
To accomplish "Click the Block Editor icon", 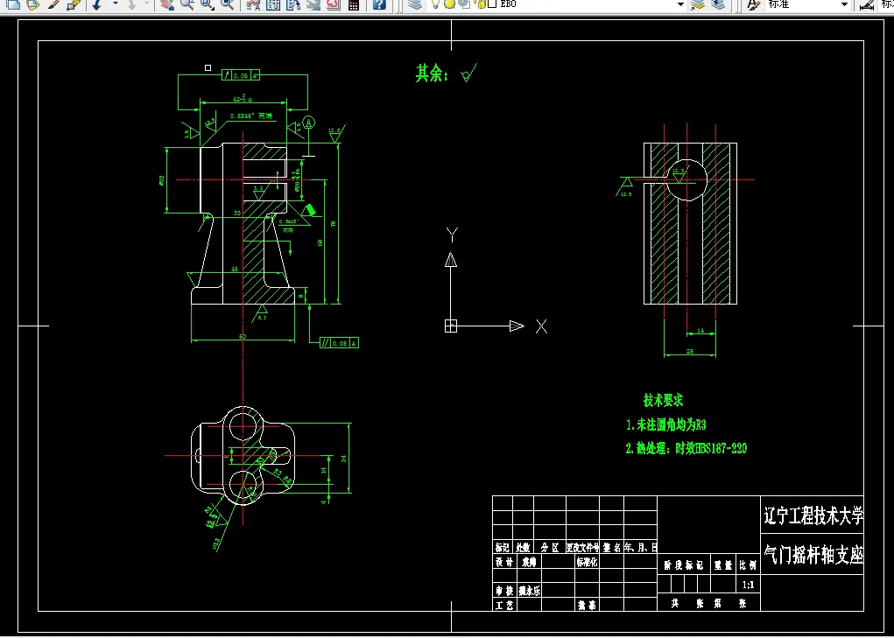I will (x=74, y=4).
